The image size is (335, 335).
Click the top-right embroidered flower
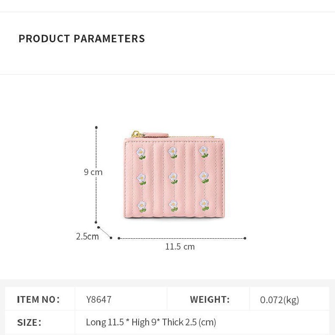click(204, 153)
